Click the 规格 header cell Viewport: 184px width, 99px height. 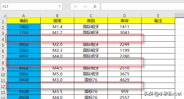coord(57,21)
